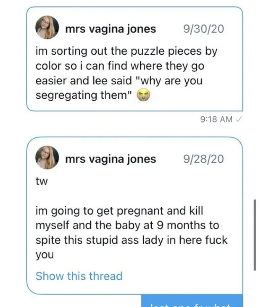258x307 pixels.
Task: Click the "myself and the baby" text line
Action: [127, 225]
